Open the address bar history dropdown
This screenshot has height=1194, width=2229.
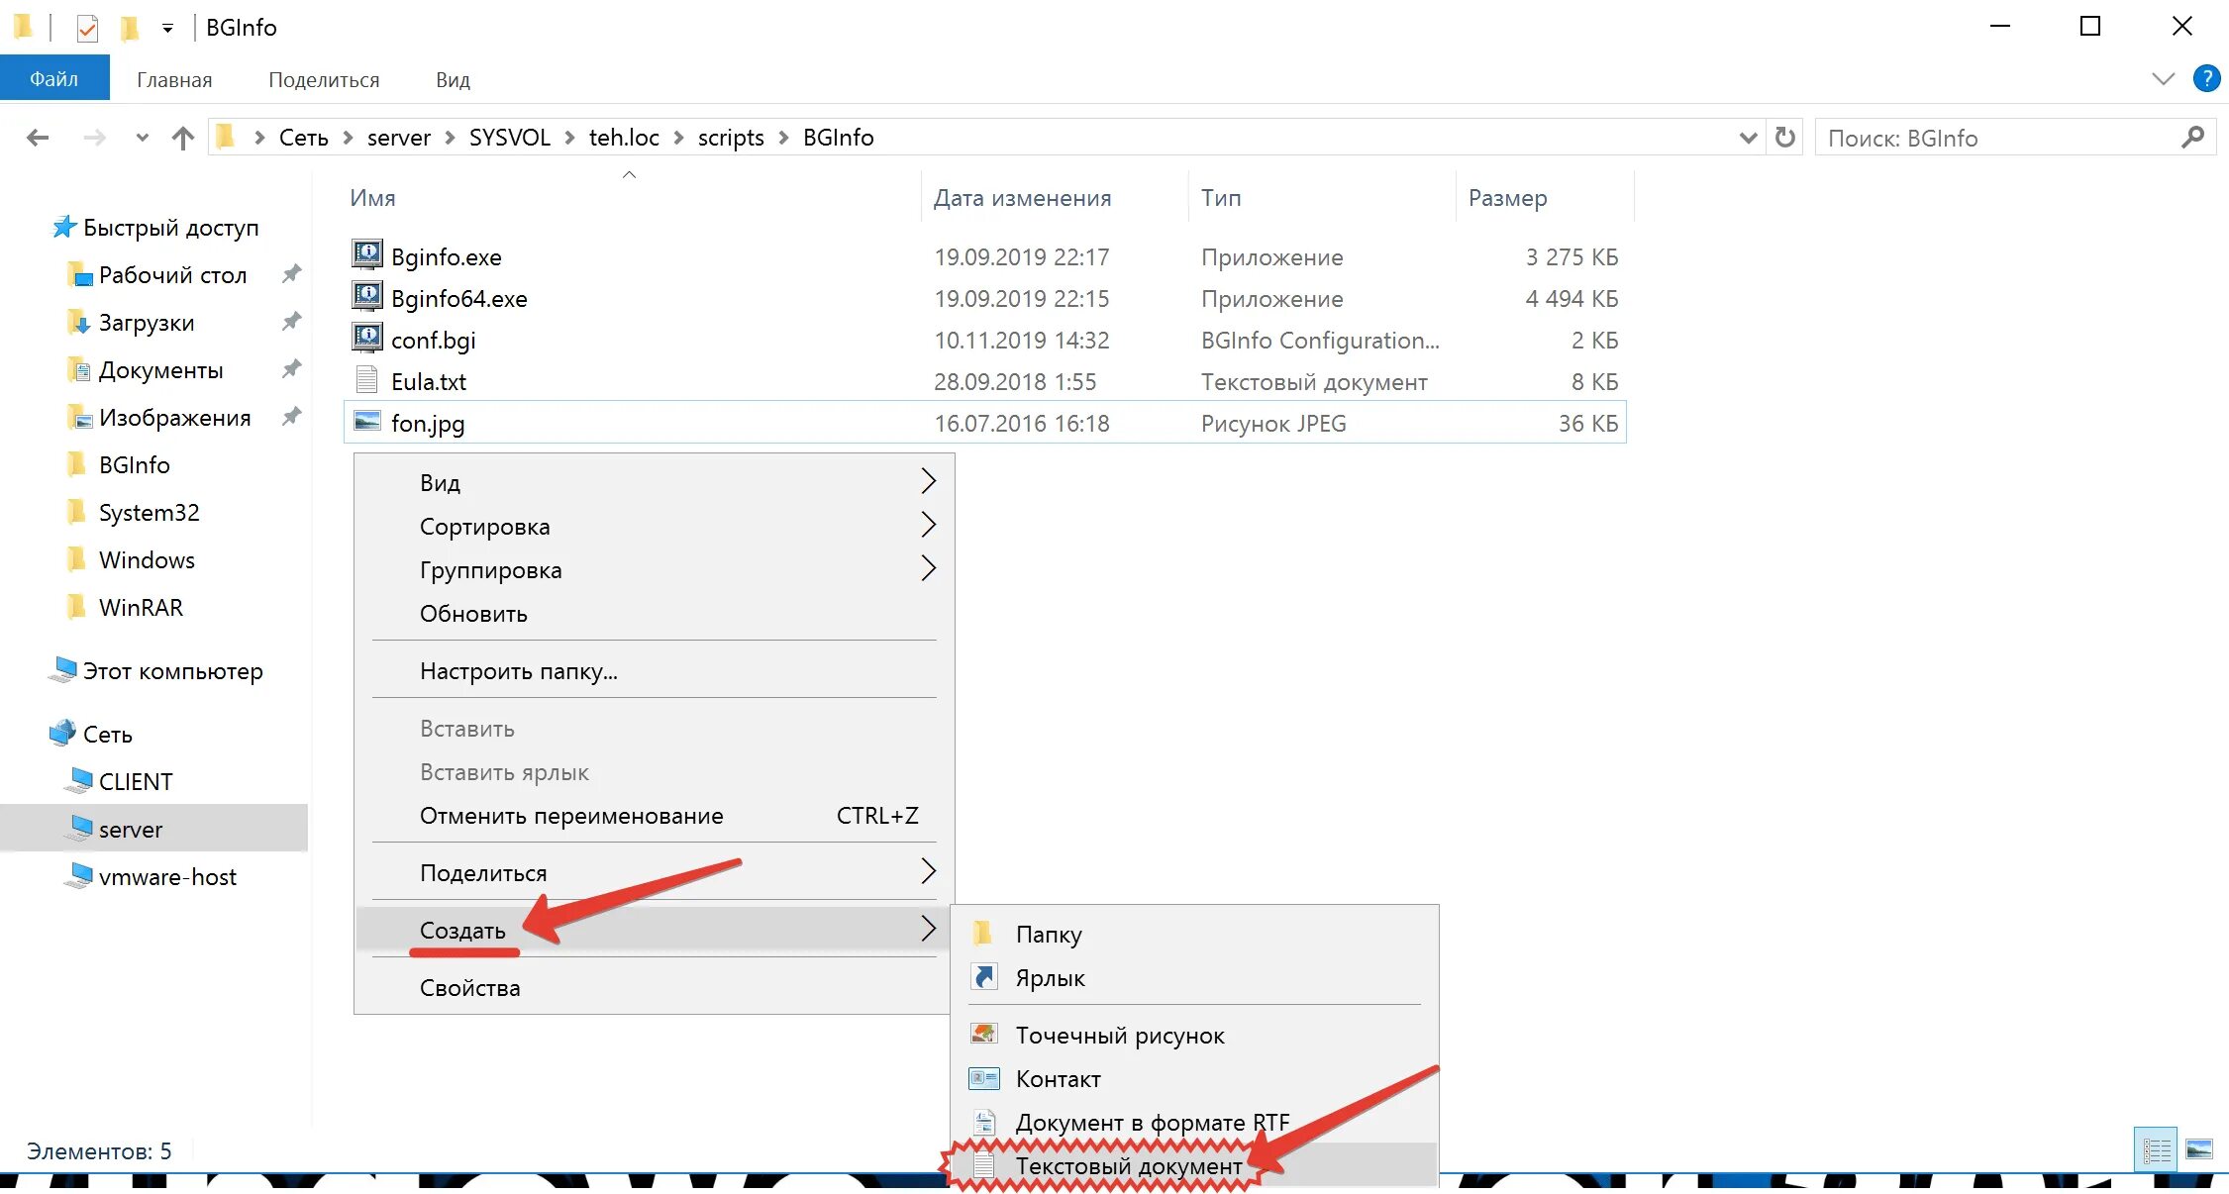pyautogui.click(x=1748, y=138)
